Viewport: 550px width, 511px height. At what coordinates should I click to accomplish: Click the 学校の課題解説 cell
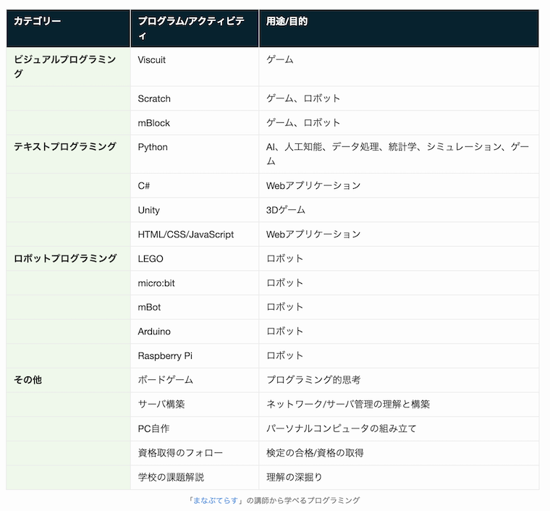tap(195, 477)
